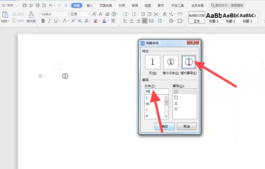
Task: Switch to the 开发工具 tab
Action: tap(177, 6)
